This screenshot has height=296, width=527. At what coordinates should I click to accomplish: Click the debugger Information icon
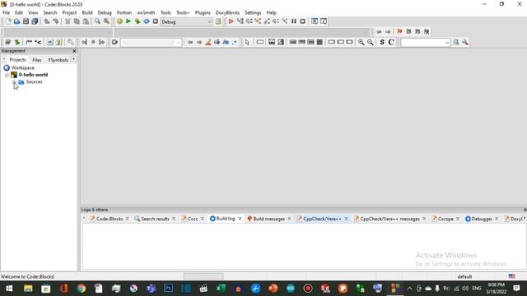(x=324, y=21)
